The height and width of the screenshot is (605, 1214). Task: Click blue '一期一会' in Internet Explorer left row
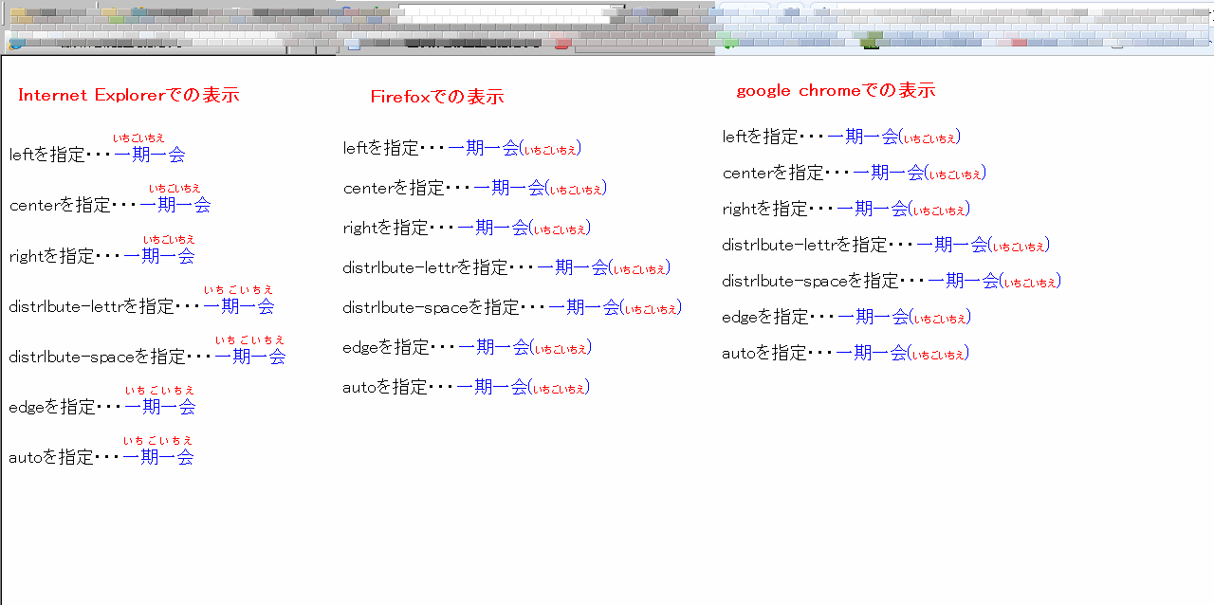click(x=149, y=155)
